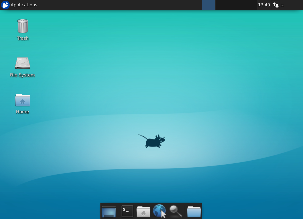Open the network connection arrows icon
The height and width of the screenshot is (219, 303).
tap(276, 5)
